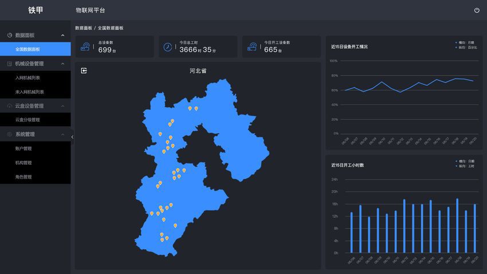
Task: Click the 数据面板 pie chart icon
Action: (x=10, y=35)
